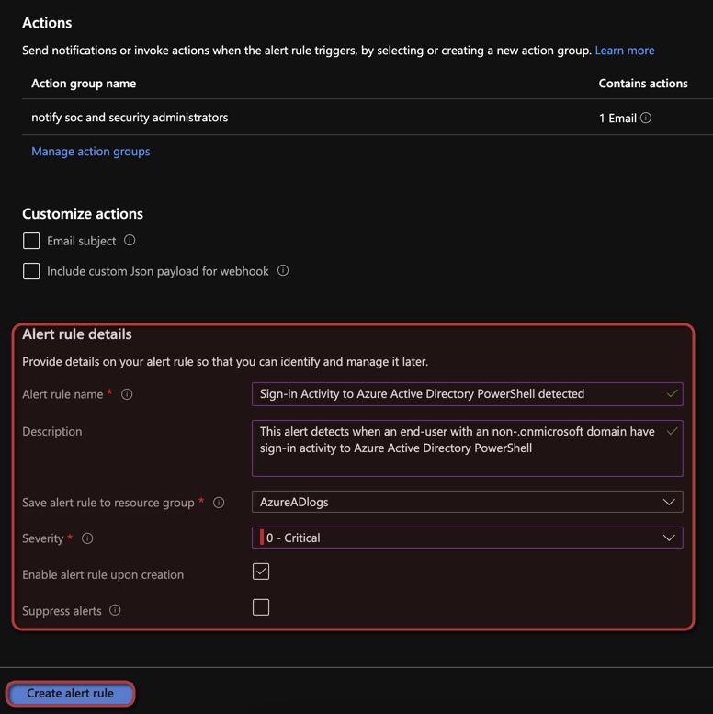
Task: Expand the Severity 0 - Critical dropdown
Action: pos(467,538)
